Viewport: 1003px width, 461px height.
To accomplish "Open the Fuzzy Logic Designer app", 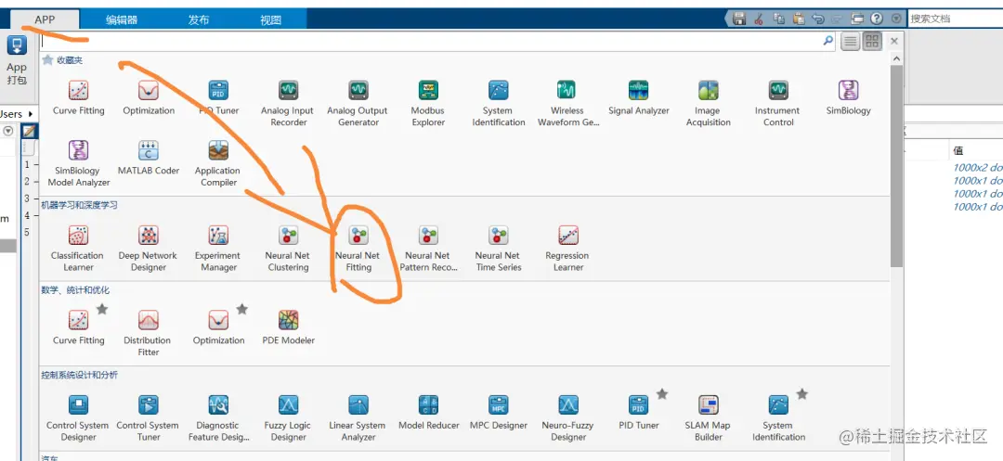I will pyautogui.click(x=288, y=418).
